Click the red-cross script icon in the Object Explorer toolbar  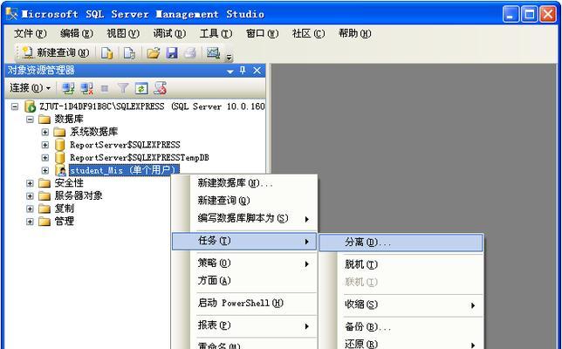tap(160, 88)
